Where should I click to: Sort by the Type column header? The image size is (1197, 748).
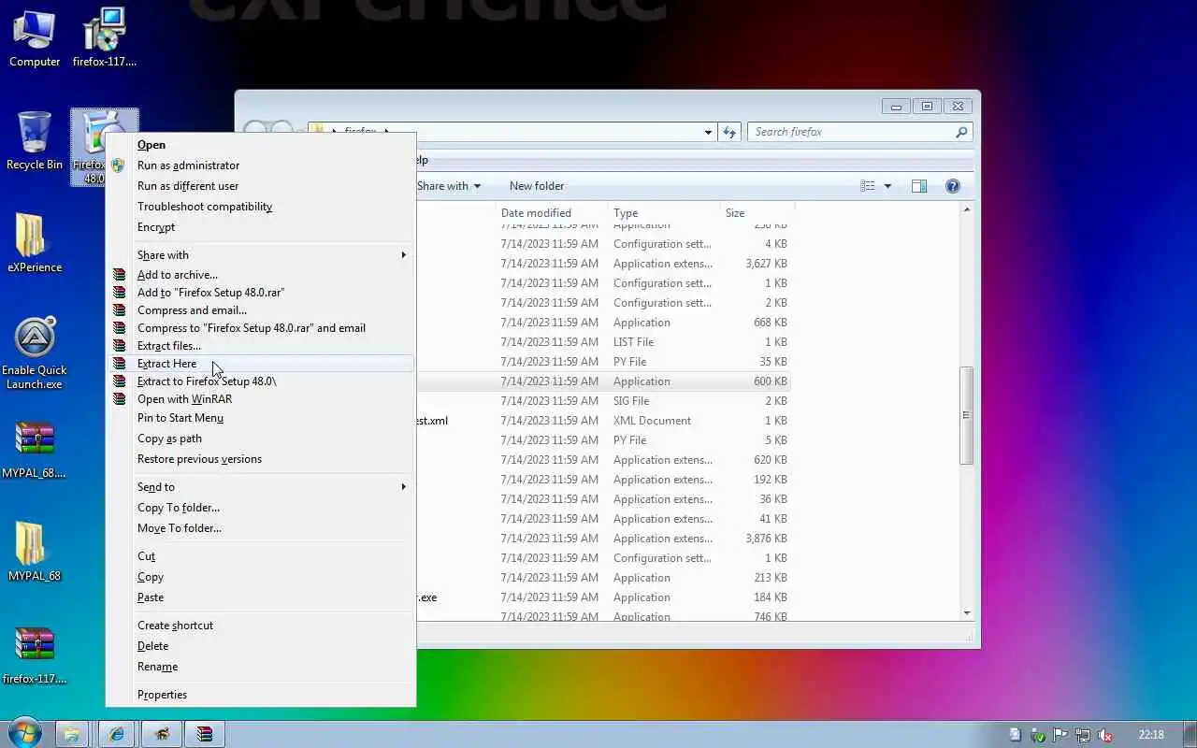click(x=663, y=213)
